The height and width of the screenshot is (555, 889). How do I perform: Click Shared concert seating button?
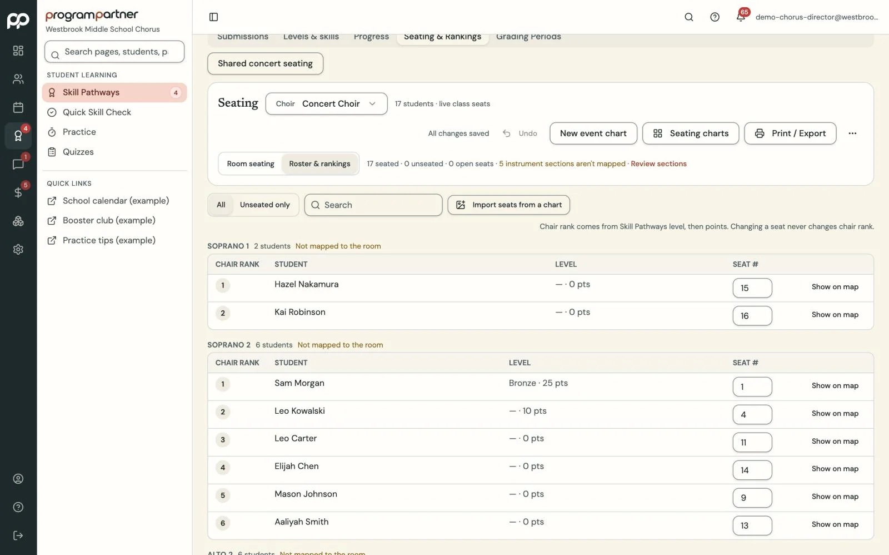(x=266, y=63)
